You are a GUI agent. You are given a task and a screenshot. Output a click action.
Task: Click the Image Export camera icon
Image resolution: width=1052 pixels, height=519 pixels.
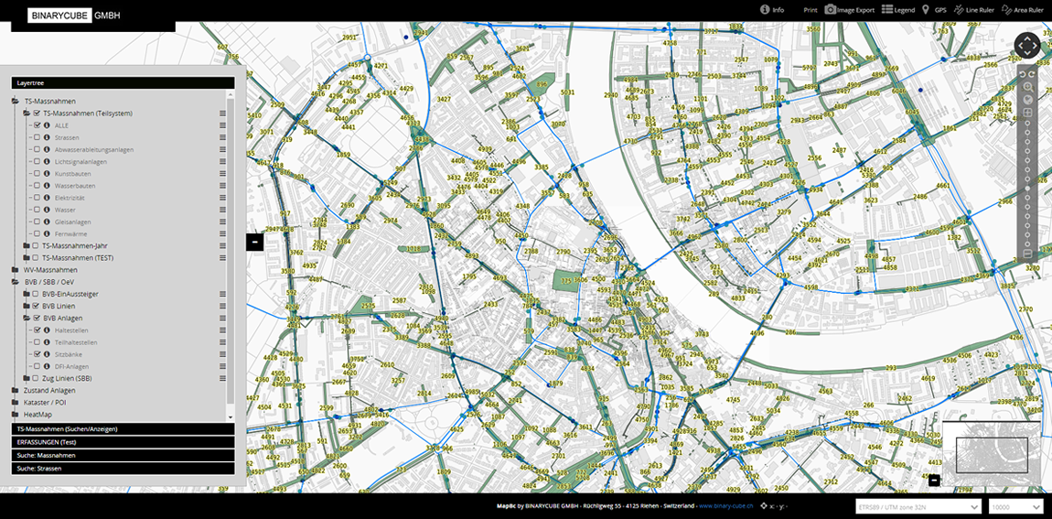(831, 10)
